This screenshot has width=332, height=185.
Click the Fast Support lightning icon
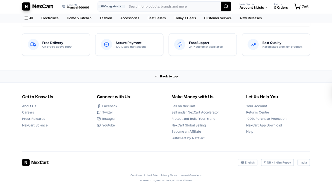click(180, 45)
